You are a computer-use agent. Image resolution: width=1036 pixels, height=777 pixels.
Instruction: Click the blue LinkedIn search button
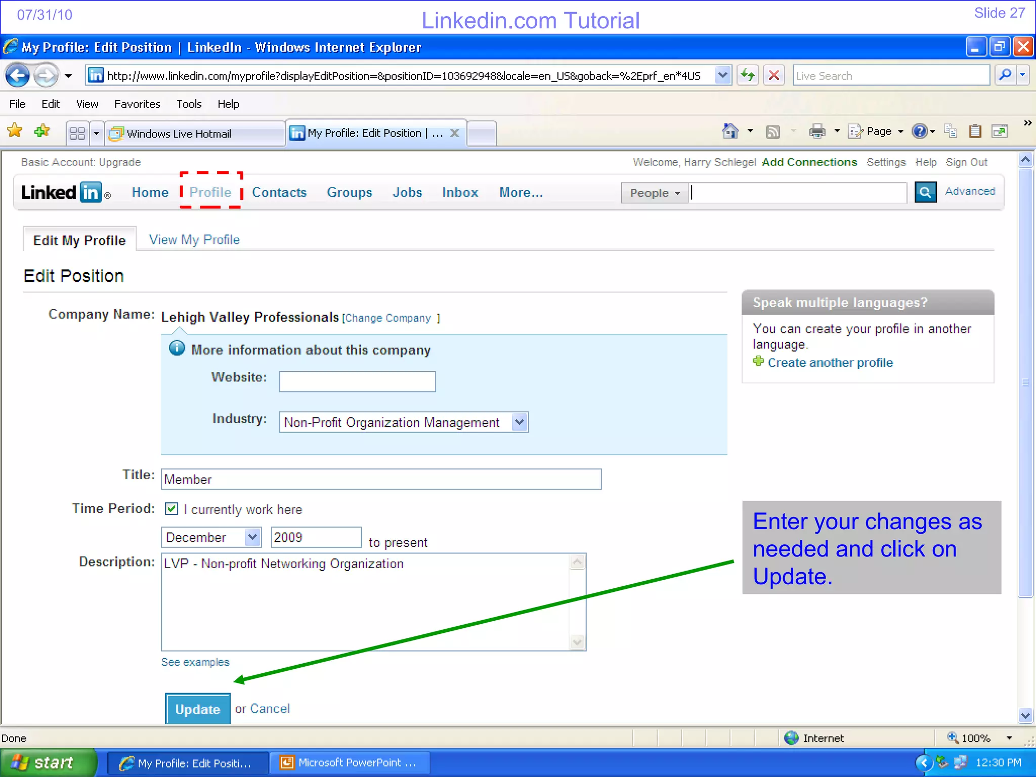point(925,192)
